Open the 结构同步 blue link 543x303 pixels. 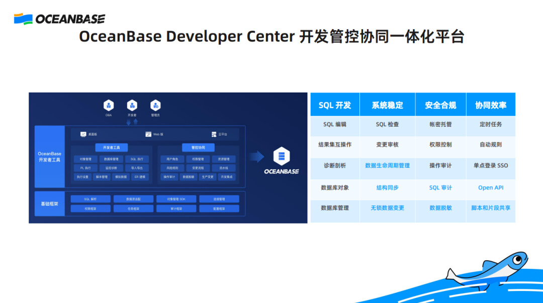tap(388, 188)
